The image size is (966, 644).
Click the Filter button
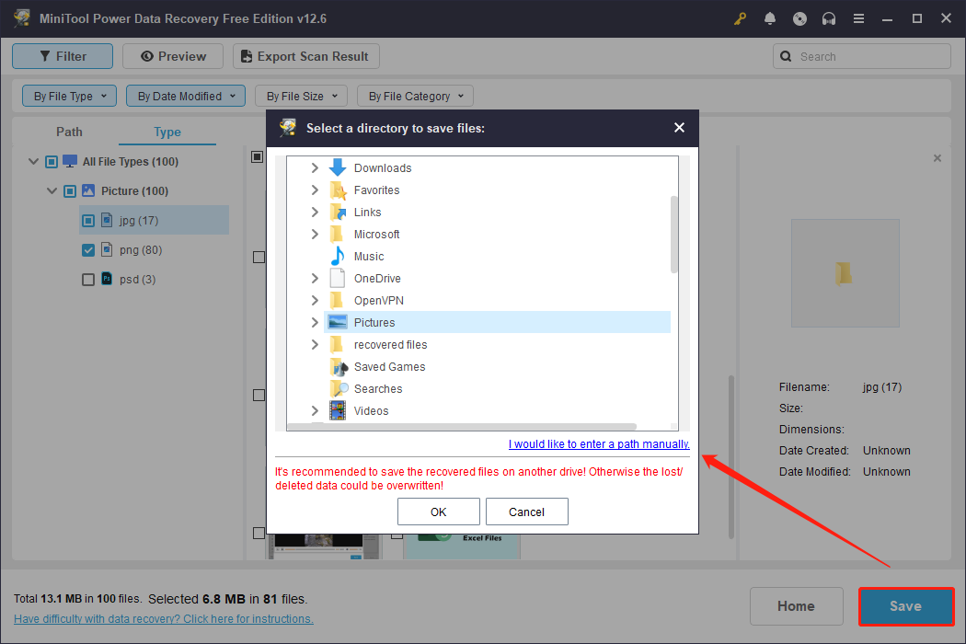(x=63, y=56)
